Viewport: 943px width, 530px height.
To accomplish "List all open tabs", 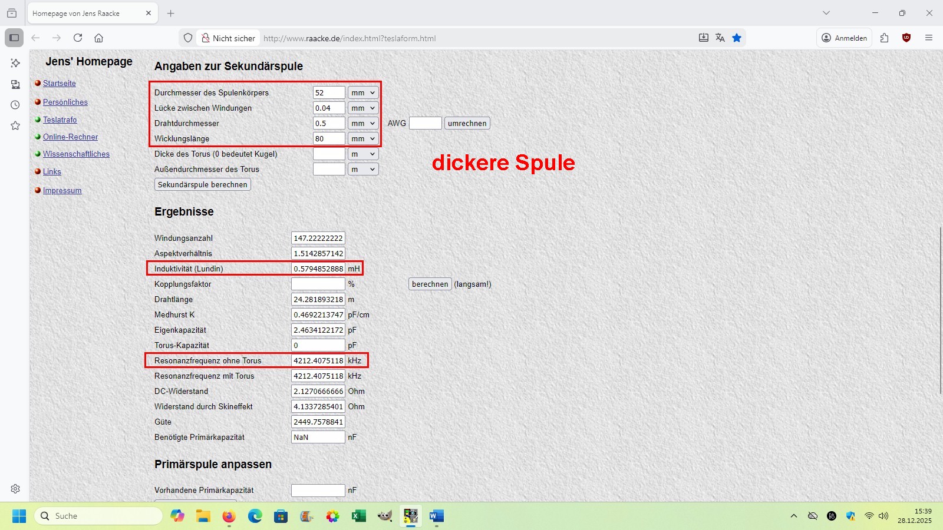I will (x=826, y=13).
